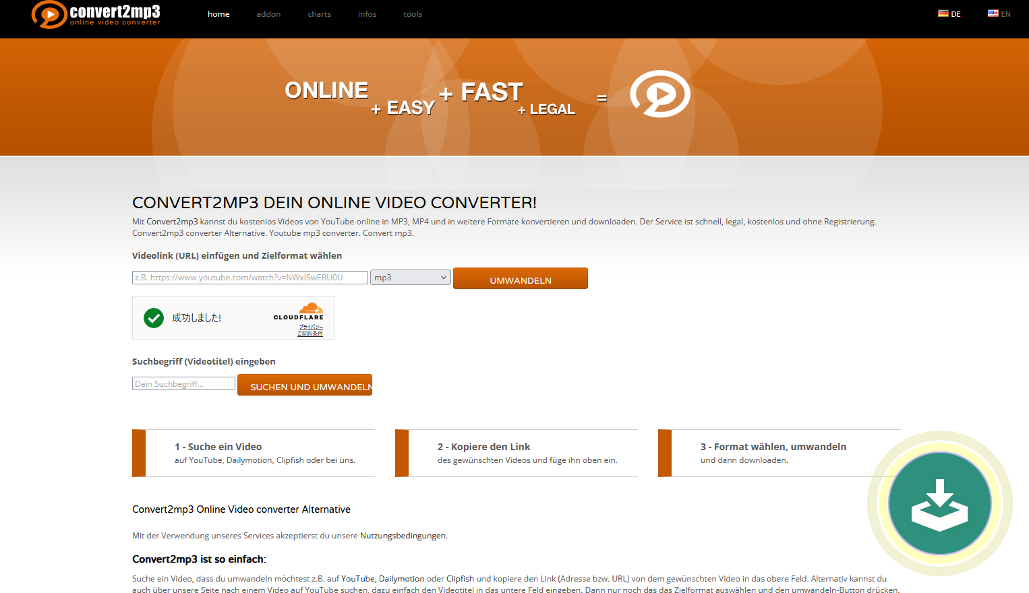
Task: Open the infos menu item
Action: [367, 14]
